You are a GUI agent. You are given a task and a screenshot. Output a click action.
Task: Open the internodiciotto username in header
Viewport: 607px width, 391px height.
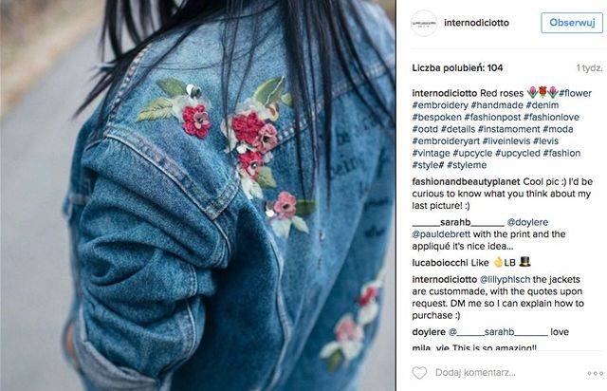click(x=476, y=23)
